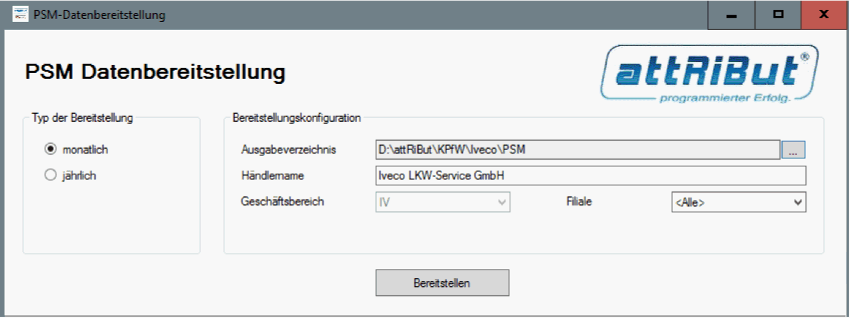Open the Geschäftsbereich combo box showing IV
Viewport: 850px width, 318px height.
click(x=442, y=202)
